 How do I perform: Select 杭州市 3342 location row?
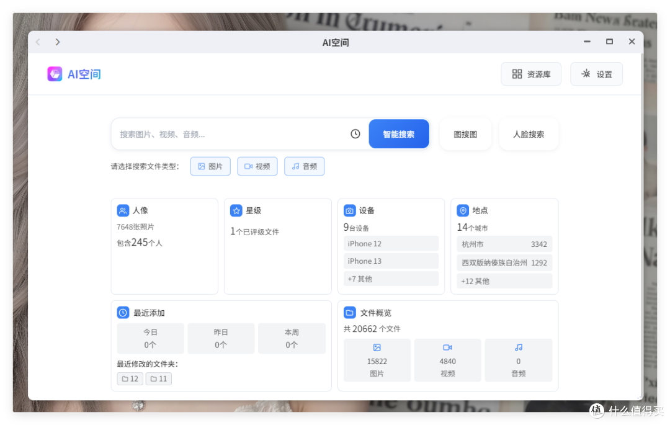pos(504,244)
